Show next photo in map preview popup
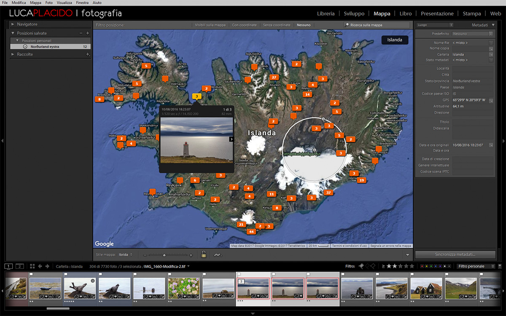506x316 pixels. [231, 139]
